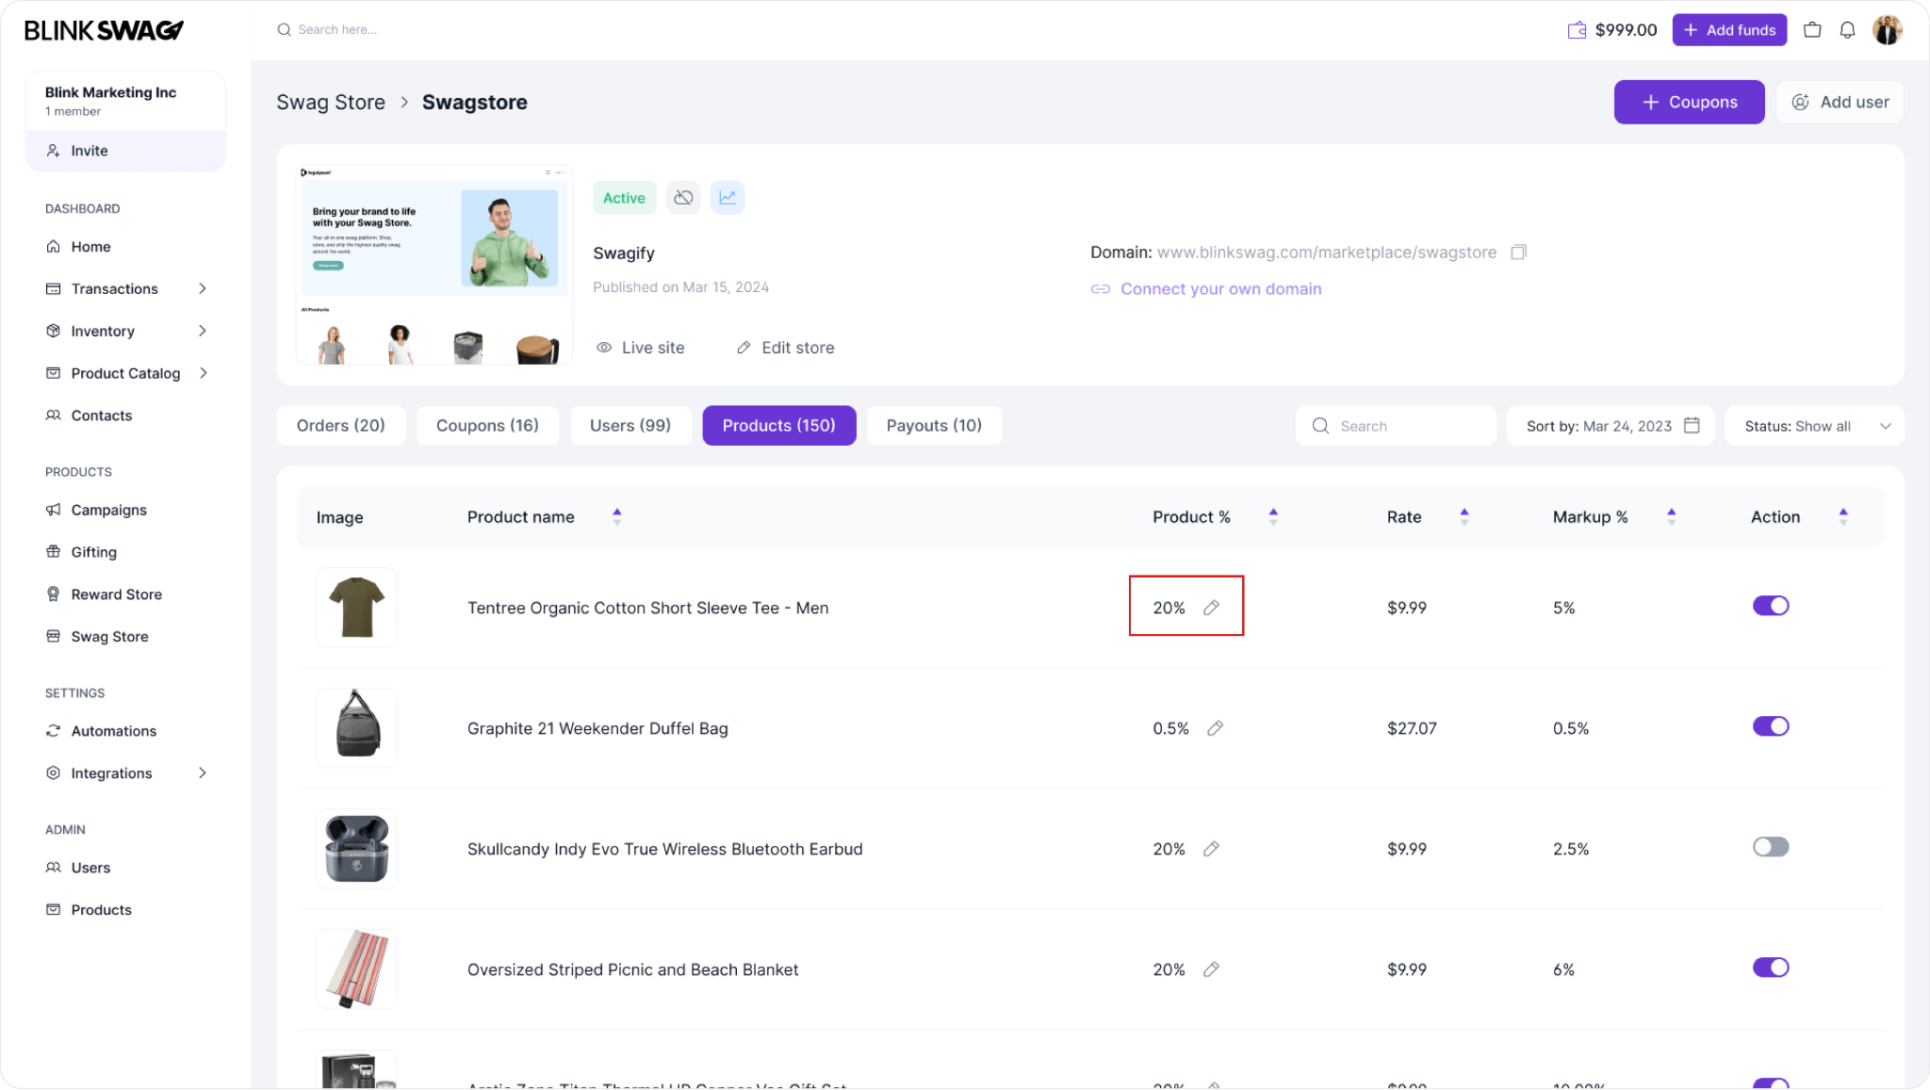Edit product % for Tentree Organic Cotton Tee

tap(1211, 608)
